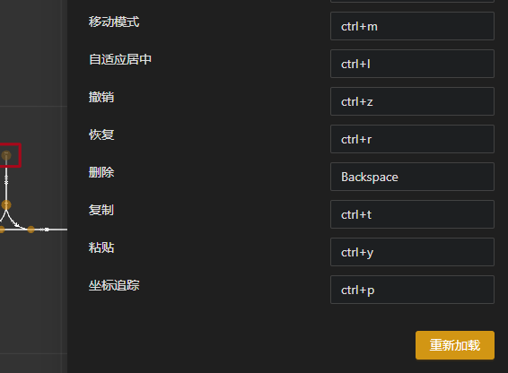This screenshot has width=508, height=373.
Task: Click the 删除 label
Action: click(101, 172)
